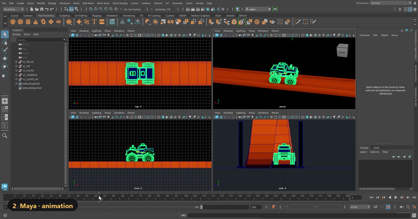Click the polygon Type text tool icon
The height and width of the screenshot is (219, 418).
click(94, 22)
